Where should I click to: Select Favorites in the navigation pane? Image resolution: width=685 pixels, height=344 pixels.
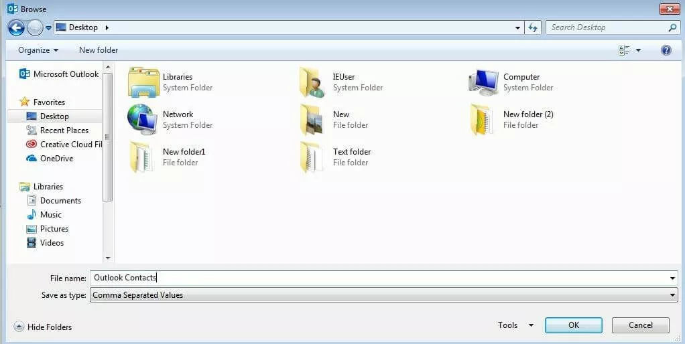pyautogui.click(x=42, y=102)
